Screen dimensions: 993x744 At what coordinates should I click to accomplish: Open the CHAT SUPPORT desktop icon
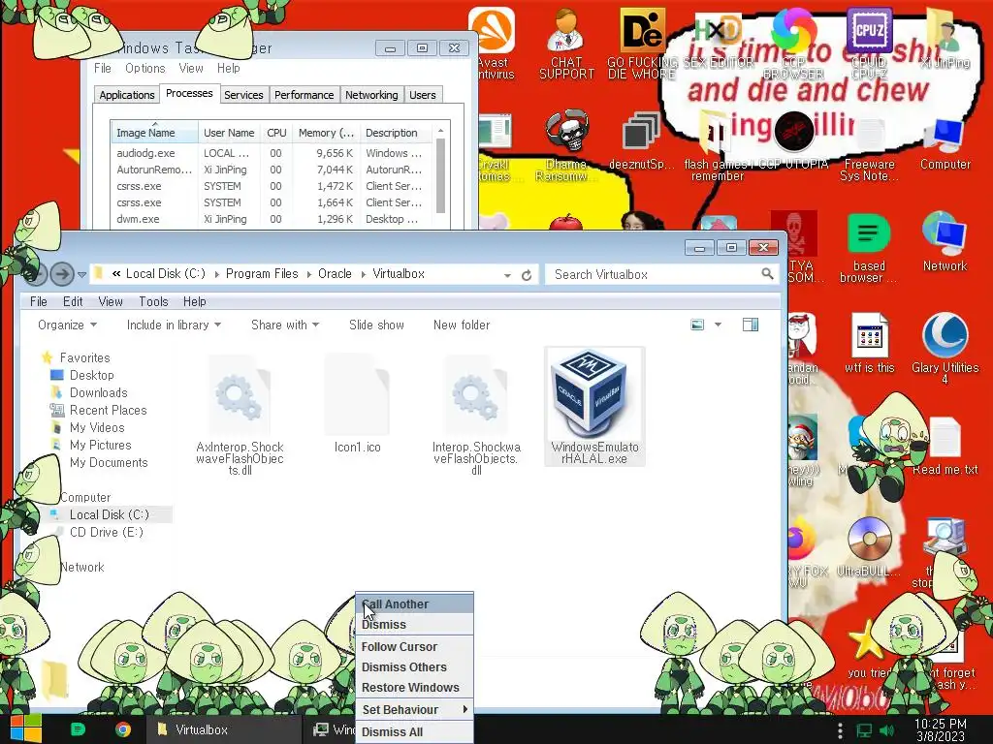pyautogui.click(x=566, y=43)
